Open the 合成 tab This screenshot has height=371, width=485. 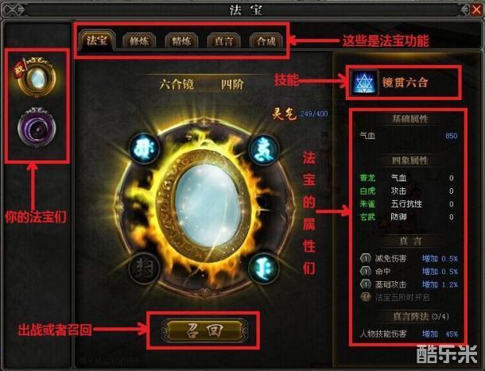[266, 41]
